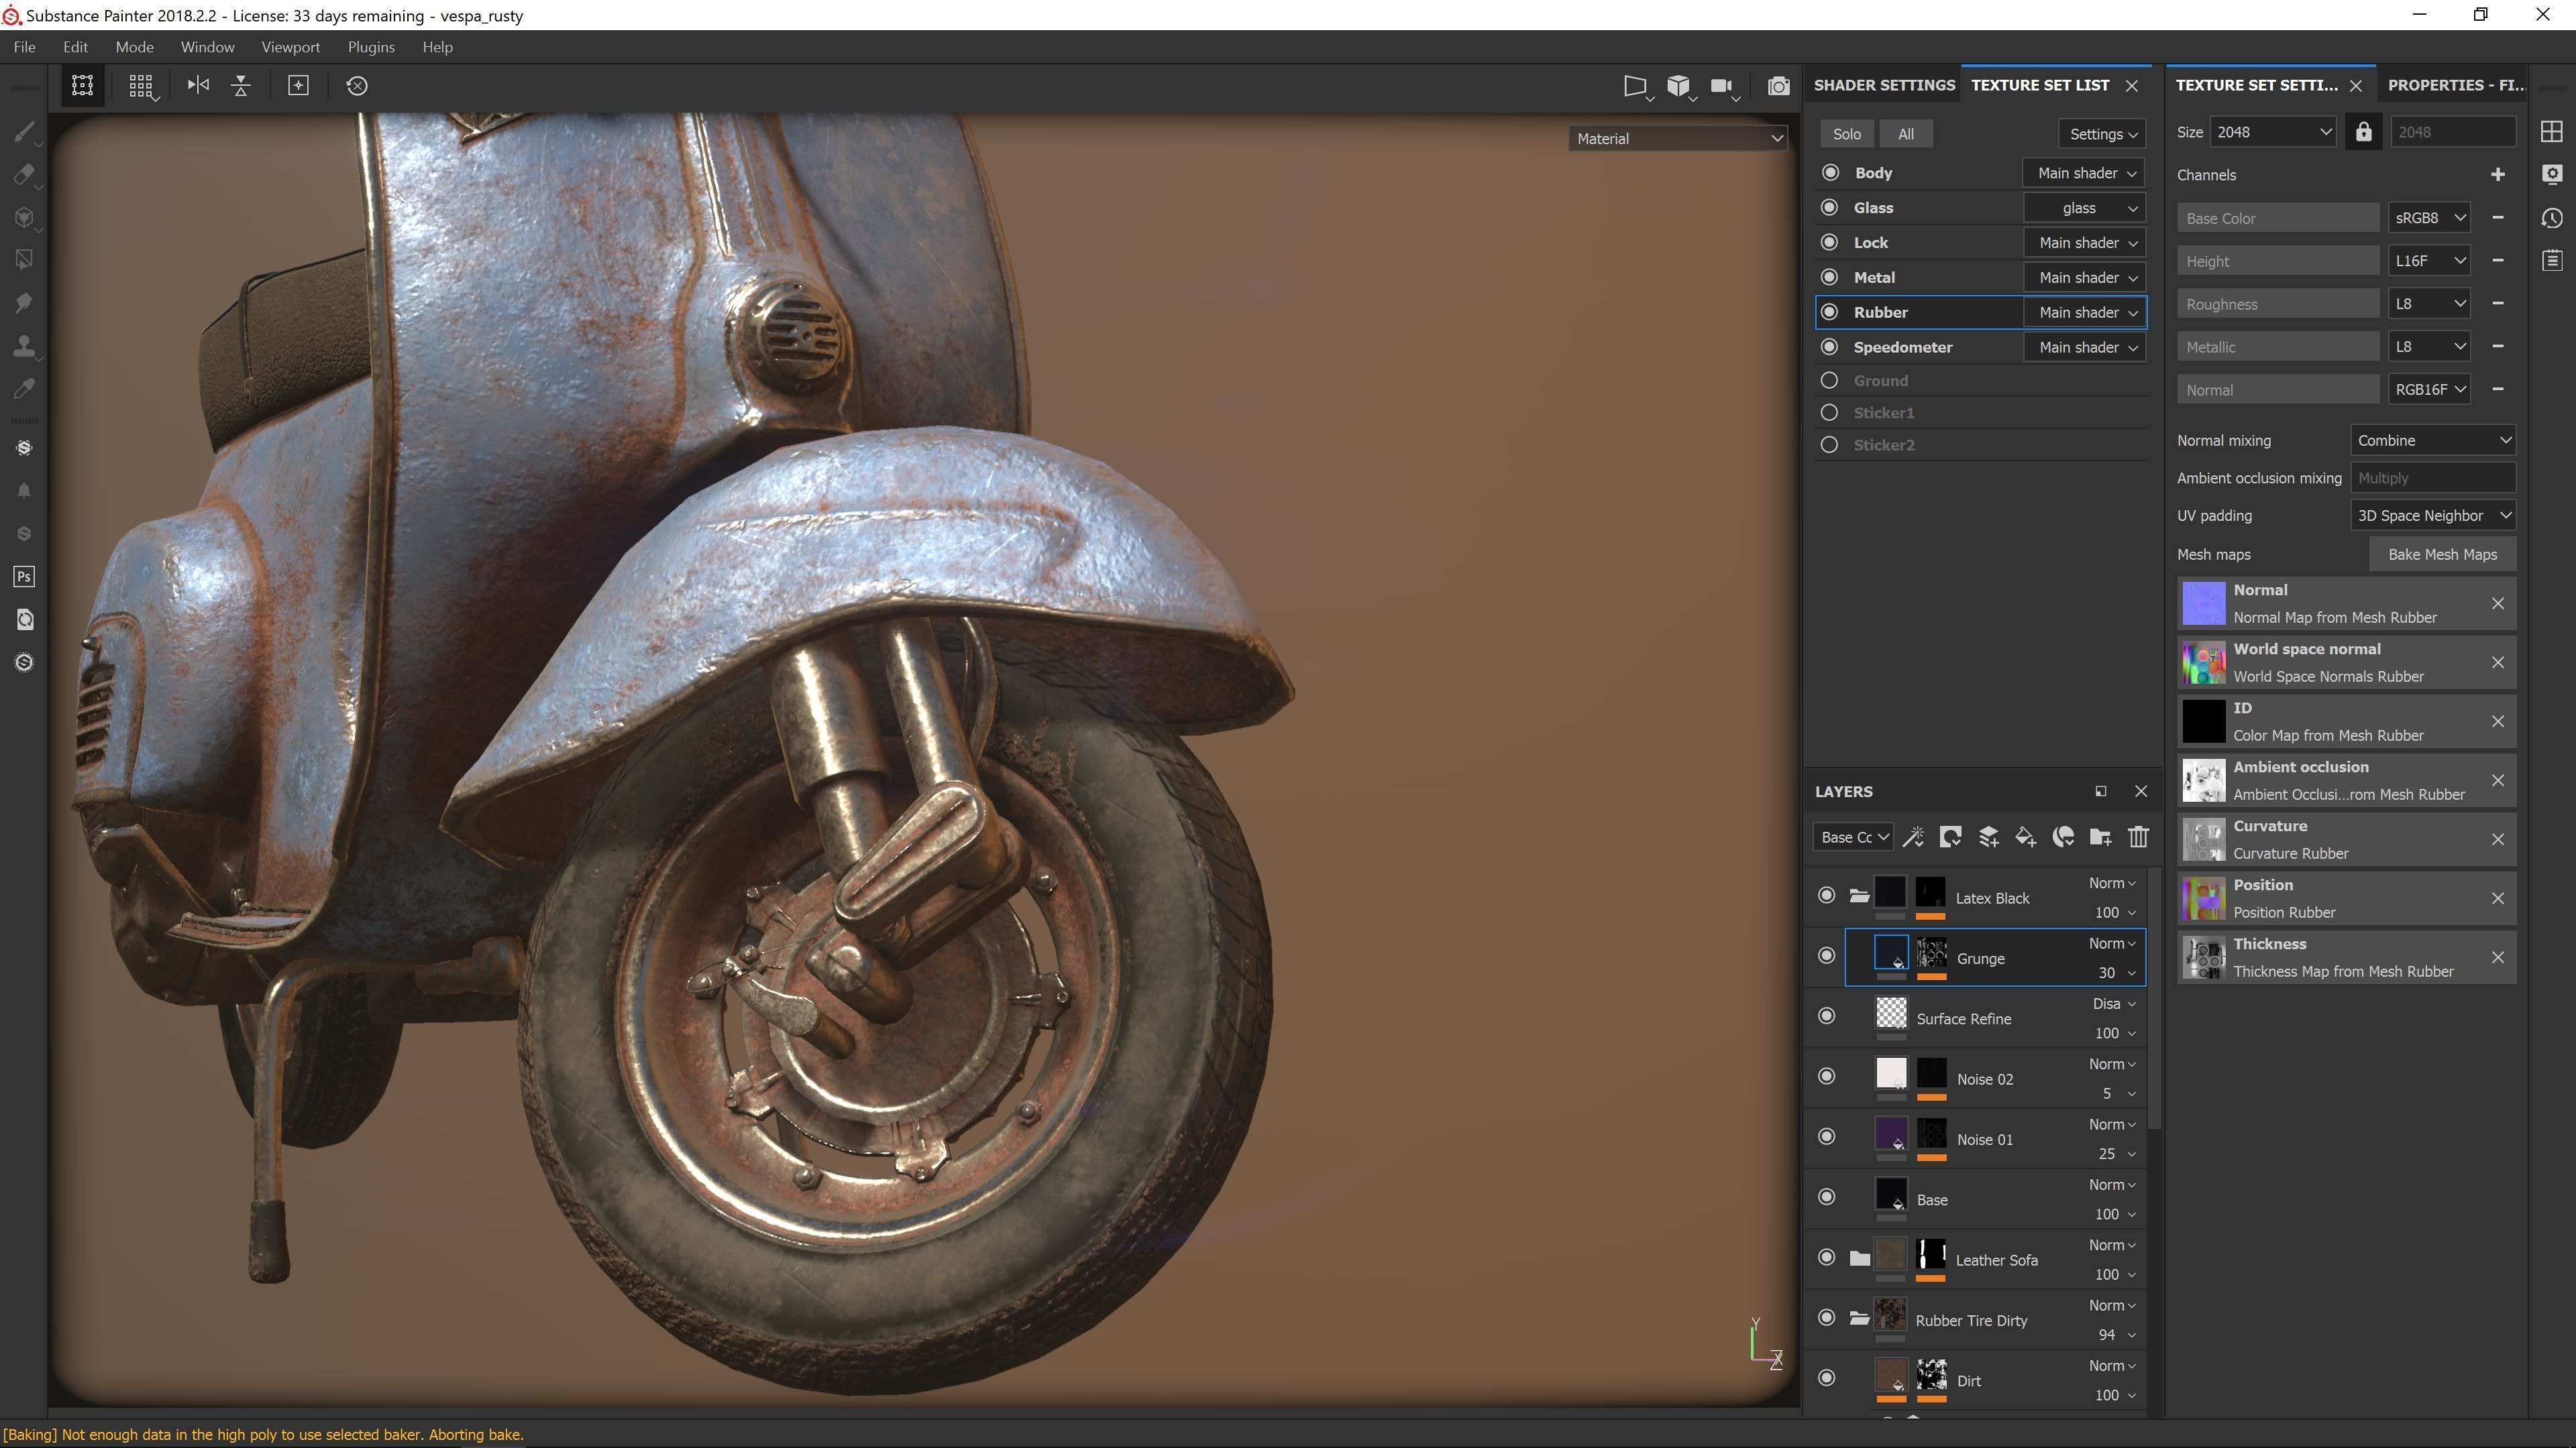This screenshot has width=2576, height=1448.
Task: Add a mask with the layers wand icon
Action: click(1913, 837)
